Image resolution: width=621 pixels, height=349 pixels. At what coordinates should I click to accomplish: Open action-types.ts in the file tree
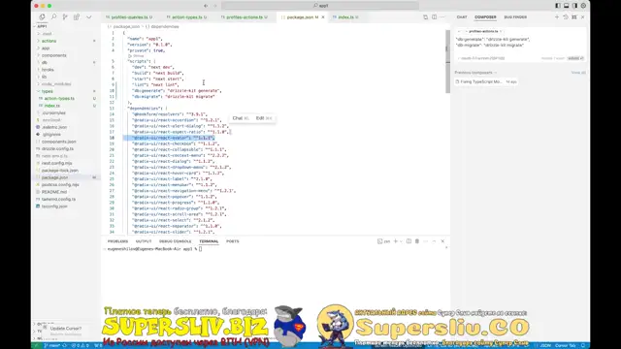pyautogui.click(x=59, y=99)
